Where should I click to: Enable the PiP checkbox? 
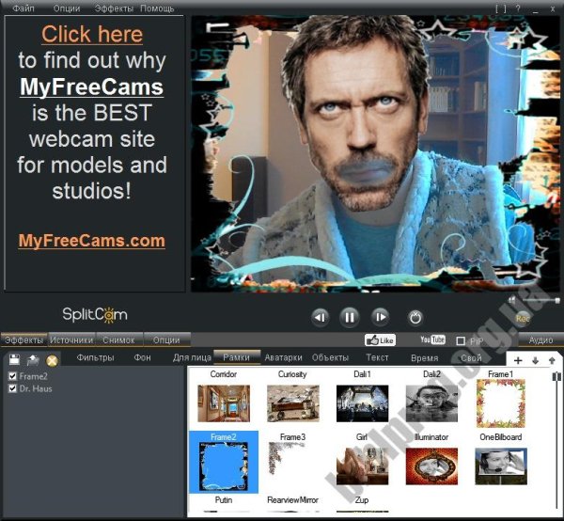461,340
